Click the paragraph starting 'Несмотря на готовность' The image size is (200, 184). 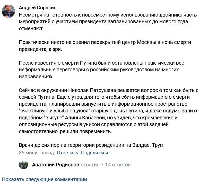point(108,22)
